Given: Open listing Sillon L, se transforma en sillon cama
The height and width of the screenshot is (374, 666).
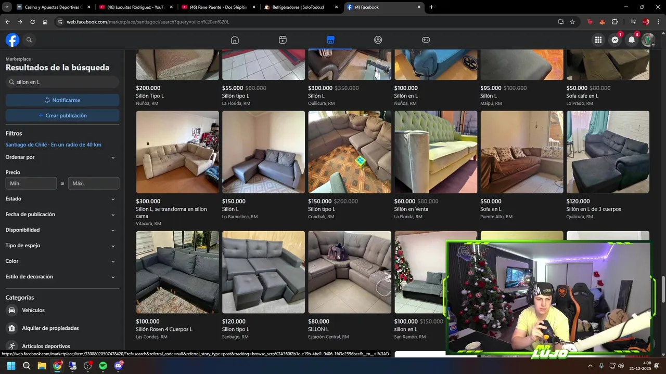Looking at the screenshot, I should click(x=177, y=168).
